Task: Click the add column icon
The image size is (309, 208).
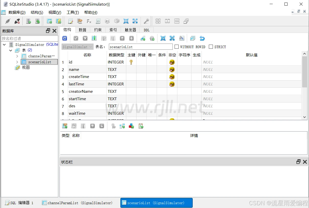Action: tap(94, 38)
